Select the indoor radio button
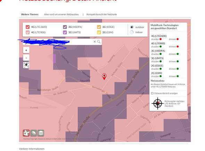 [132, 32]
